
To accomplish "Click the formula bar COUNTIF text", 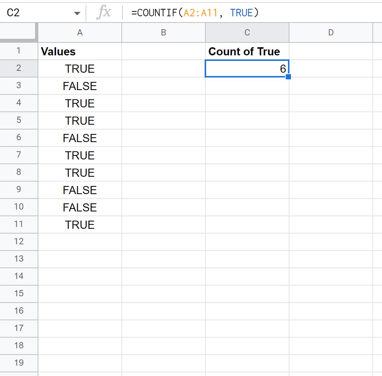I will [194, 13].
